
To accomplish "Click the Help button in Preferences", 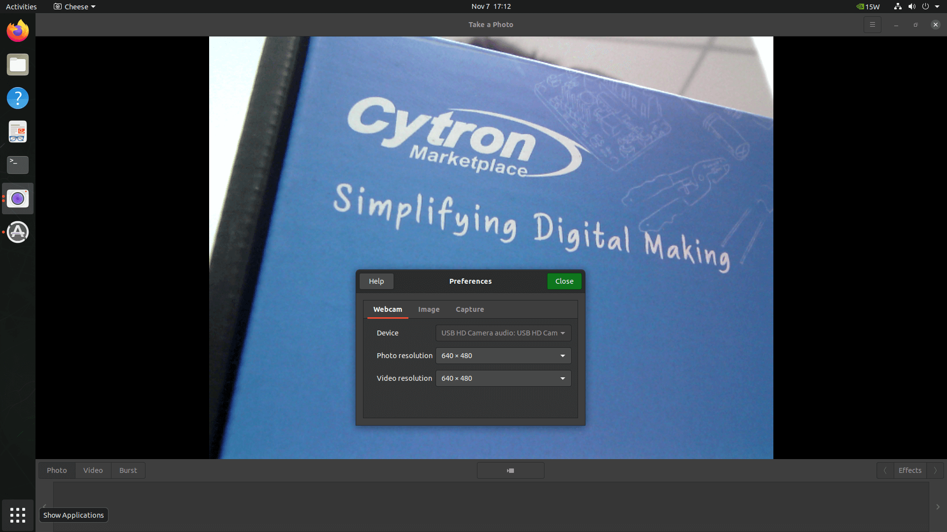I will 376,281.
